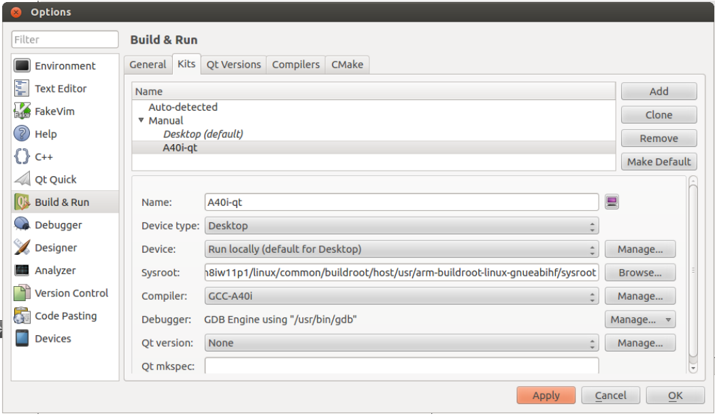Switch to the Qt Versions tab
The width and height of the screenshot is (717, 416).
click(x=233, y=65)
